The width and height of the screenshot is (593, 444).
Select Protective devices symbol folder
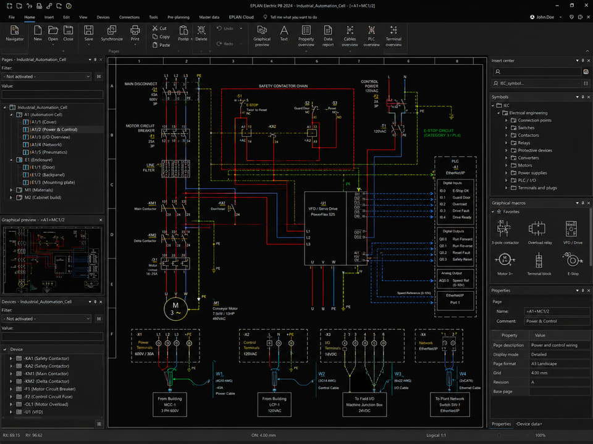coord(535,150)
